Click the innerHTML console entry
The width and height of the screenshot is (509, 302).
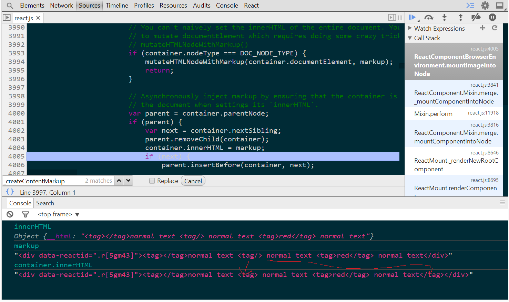32,227
